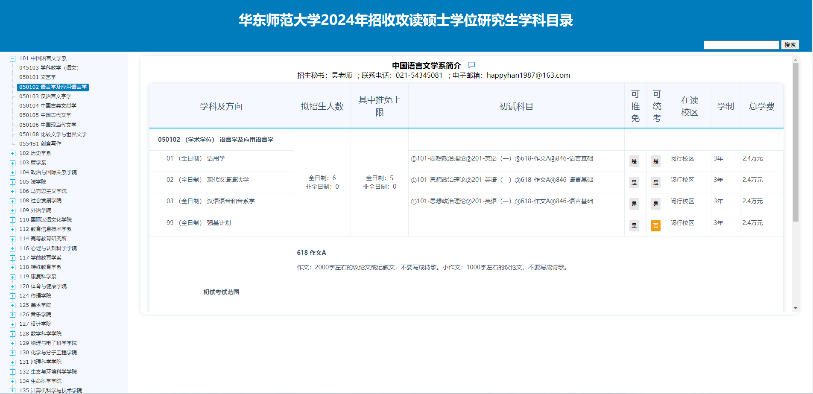Expand the 114 高等教育研究所 node
Image resolution: width=813 pixels, height=394 pixels.
tap(13, 239)
